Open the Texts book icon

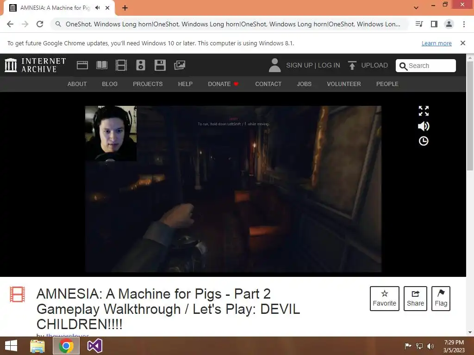pyautogui.click(x=102, y=65)
